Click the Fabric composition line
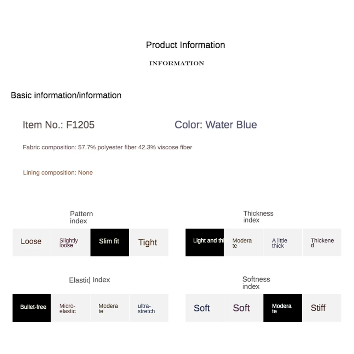Screen dimensions: 354x354 [x=107, y=147]
